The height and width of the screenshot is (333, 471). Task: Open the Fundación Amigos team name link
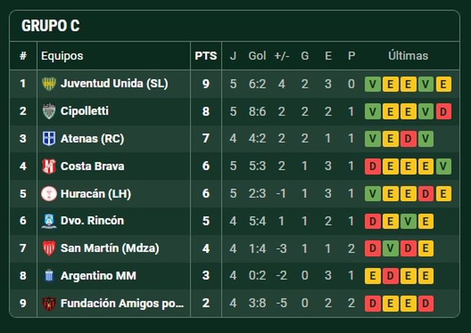122,303
